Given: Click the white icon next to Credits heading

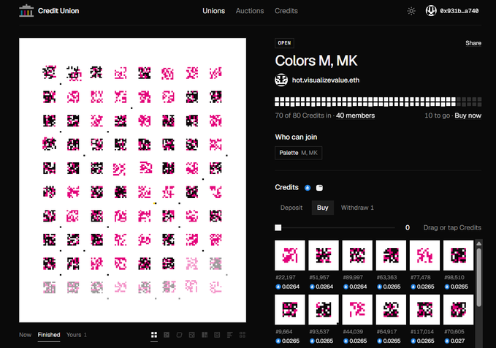Looking at the screenshot, I should pos(319,188).
